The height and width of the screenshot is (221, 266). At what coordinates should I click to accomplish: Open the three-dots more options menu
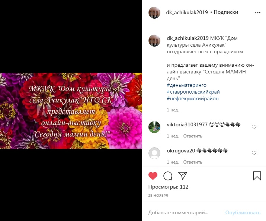[258, 13]
